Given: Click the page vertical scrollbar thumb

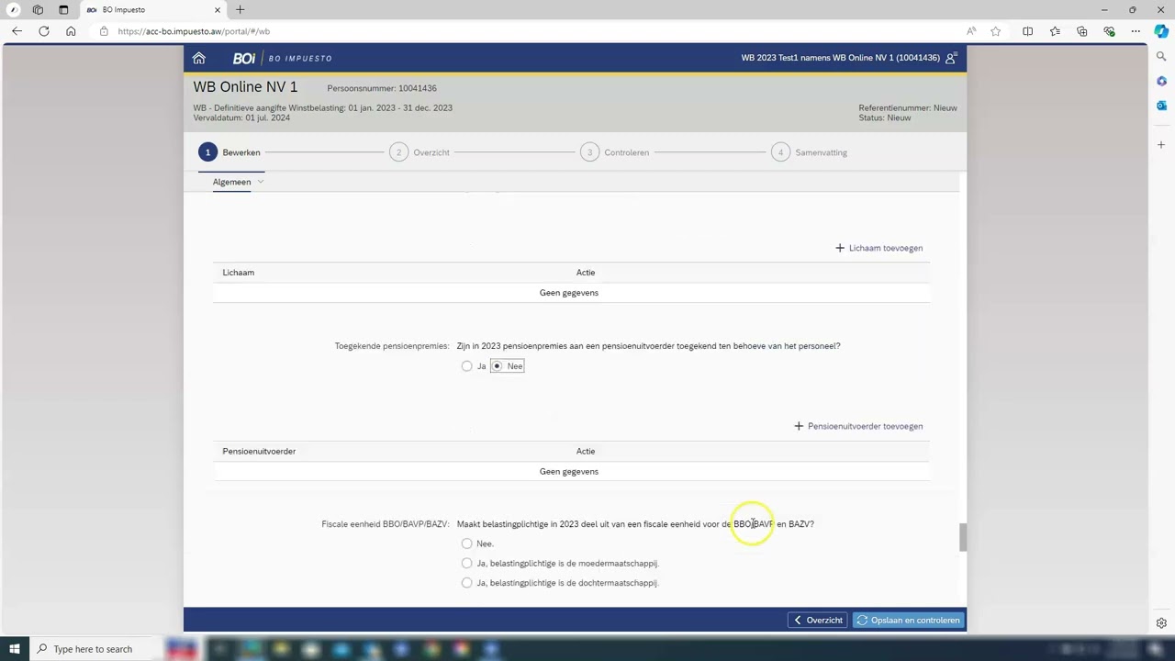Looking at the screenshot, I should pyautogui.click(x=962, y=537).
